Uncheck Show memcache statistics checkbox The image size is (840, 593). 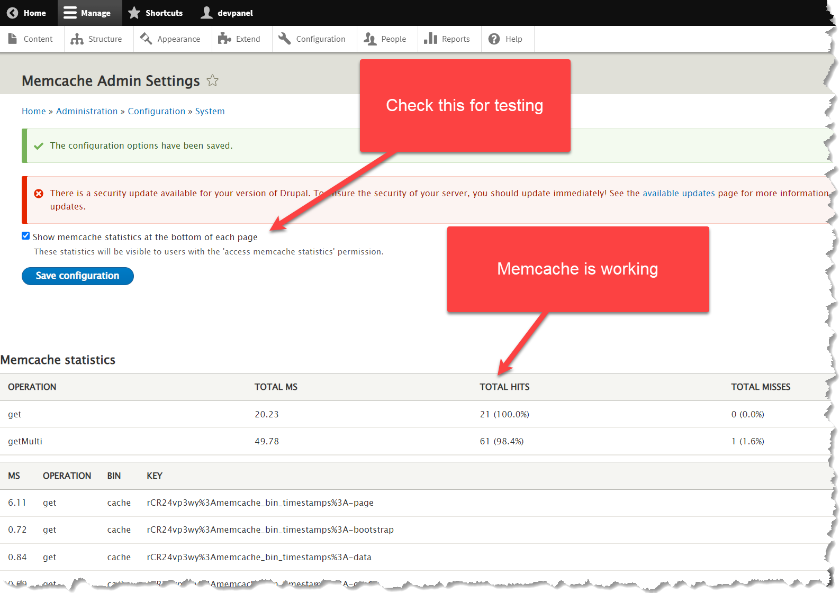[25, 236]
